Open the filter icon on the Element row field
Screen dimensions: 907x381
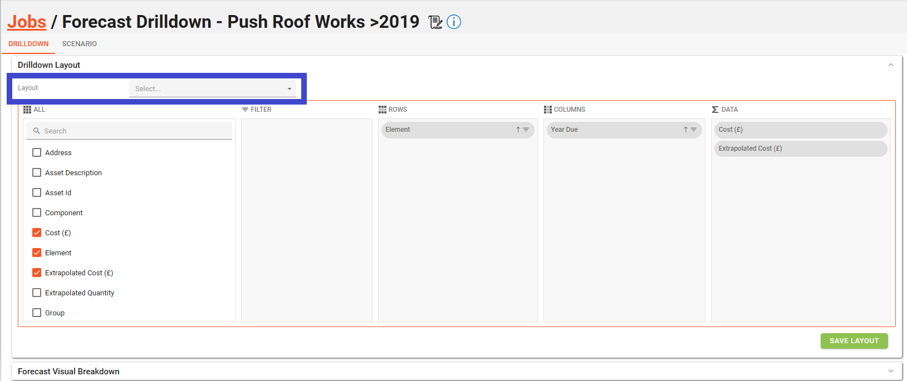526,130
